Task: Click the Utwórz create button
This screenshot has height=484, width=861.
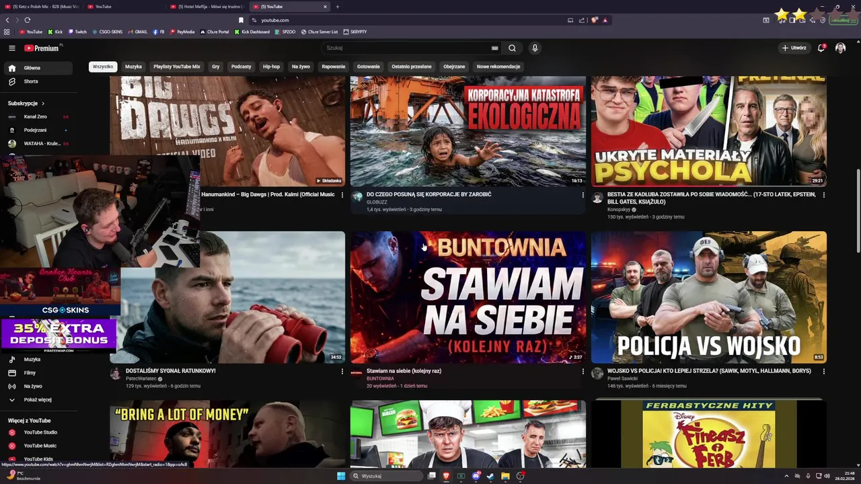Action: point(794,48)
